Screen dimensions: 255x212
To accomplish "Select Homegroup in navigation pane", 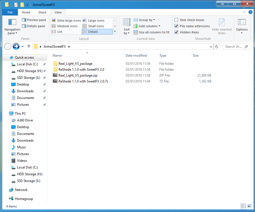I will 24,199.
